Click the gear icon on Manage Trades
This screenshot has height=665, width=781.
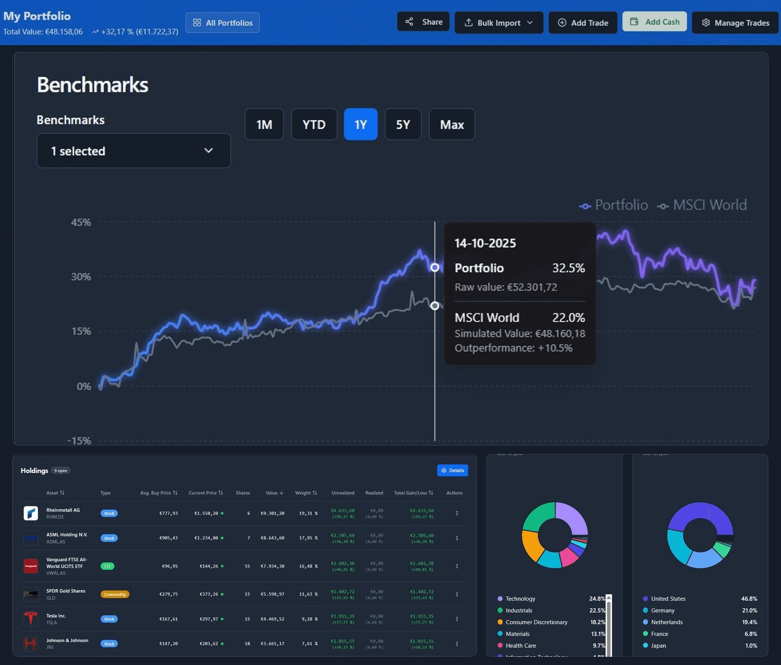coord(706,23)
